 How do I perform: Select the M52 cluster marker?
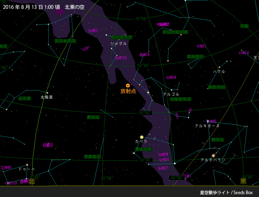pos(93,31)
